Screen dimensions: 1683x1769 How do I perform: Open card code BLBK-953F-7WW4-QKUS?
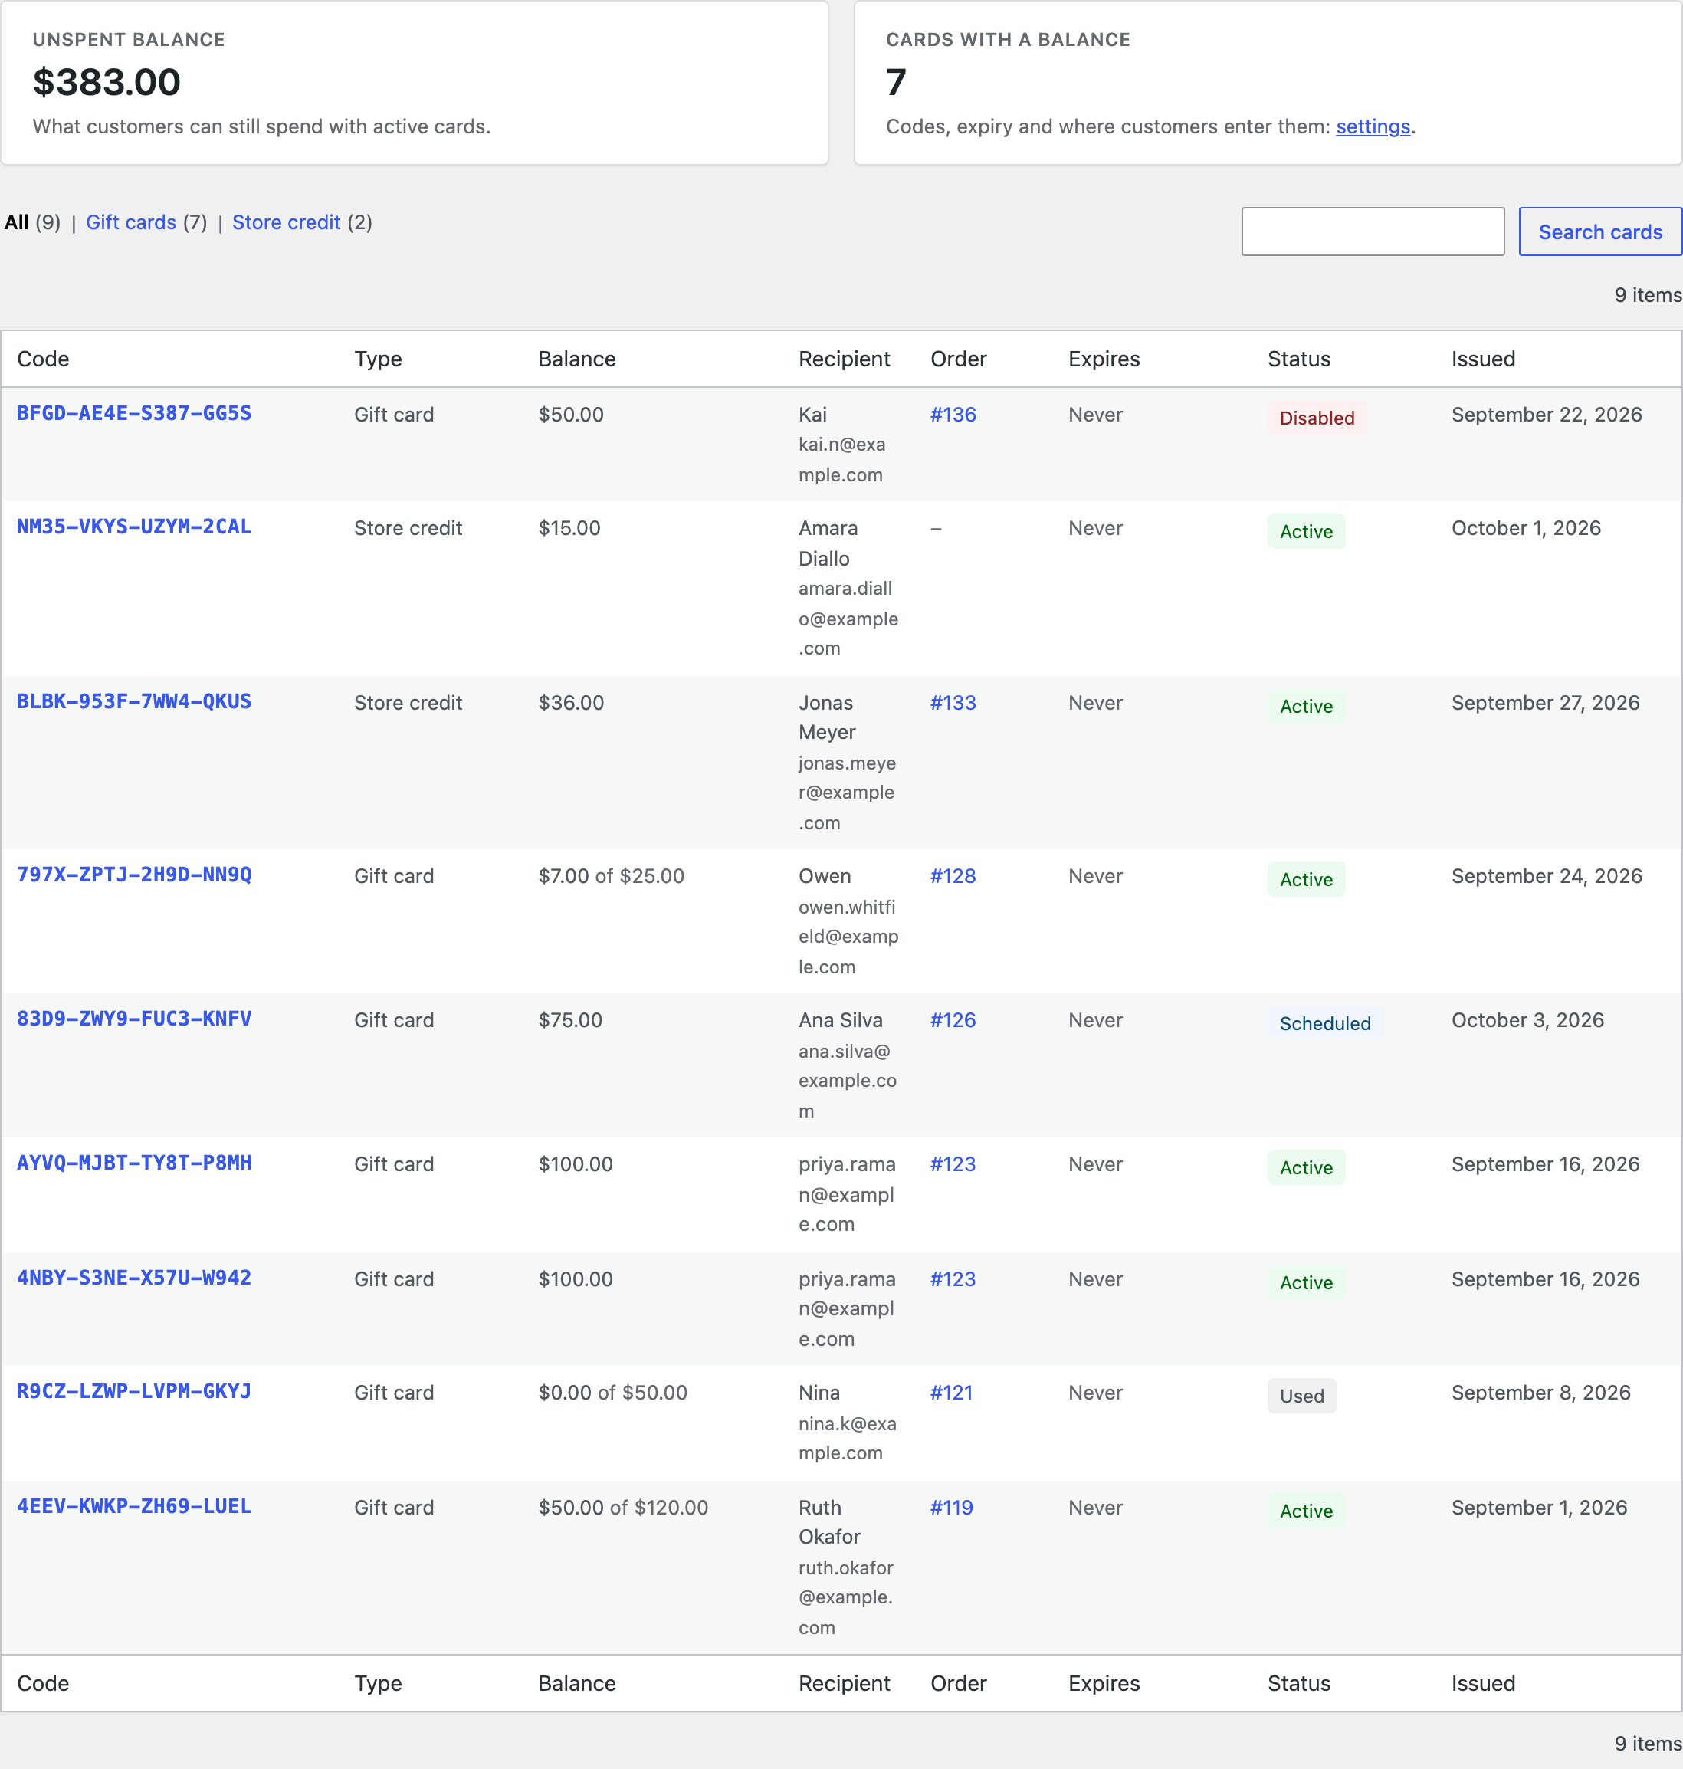click(133, 701)
